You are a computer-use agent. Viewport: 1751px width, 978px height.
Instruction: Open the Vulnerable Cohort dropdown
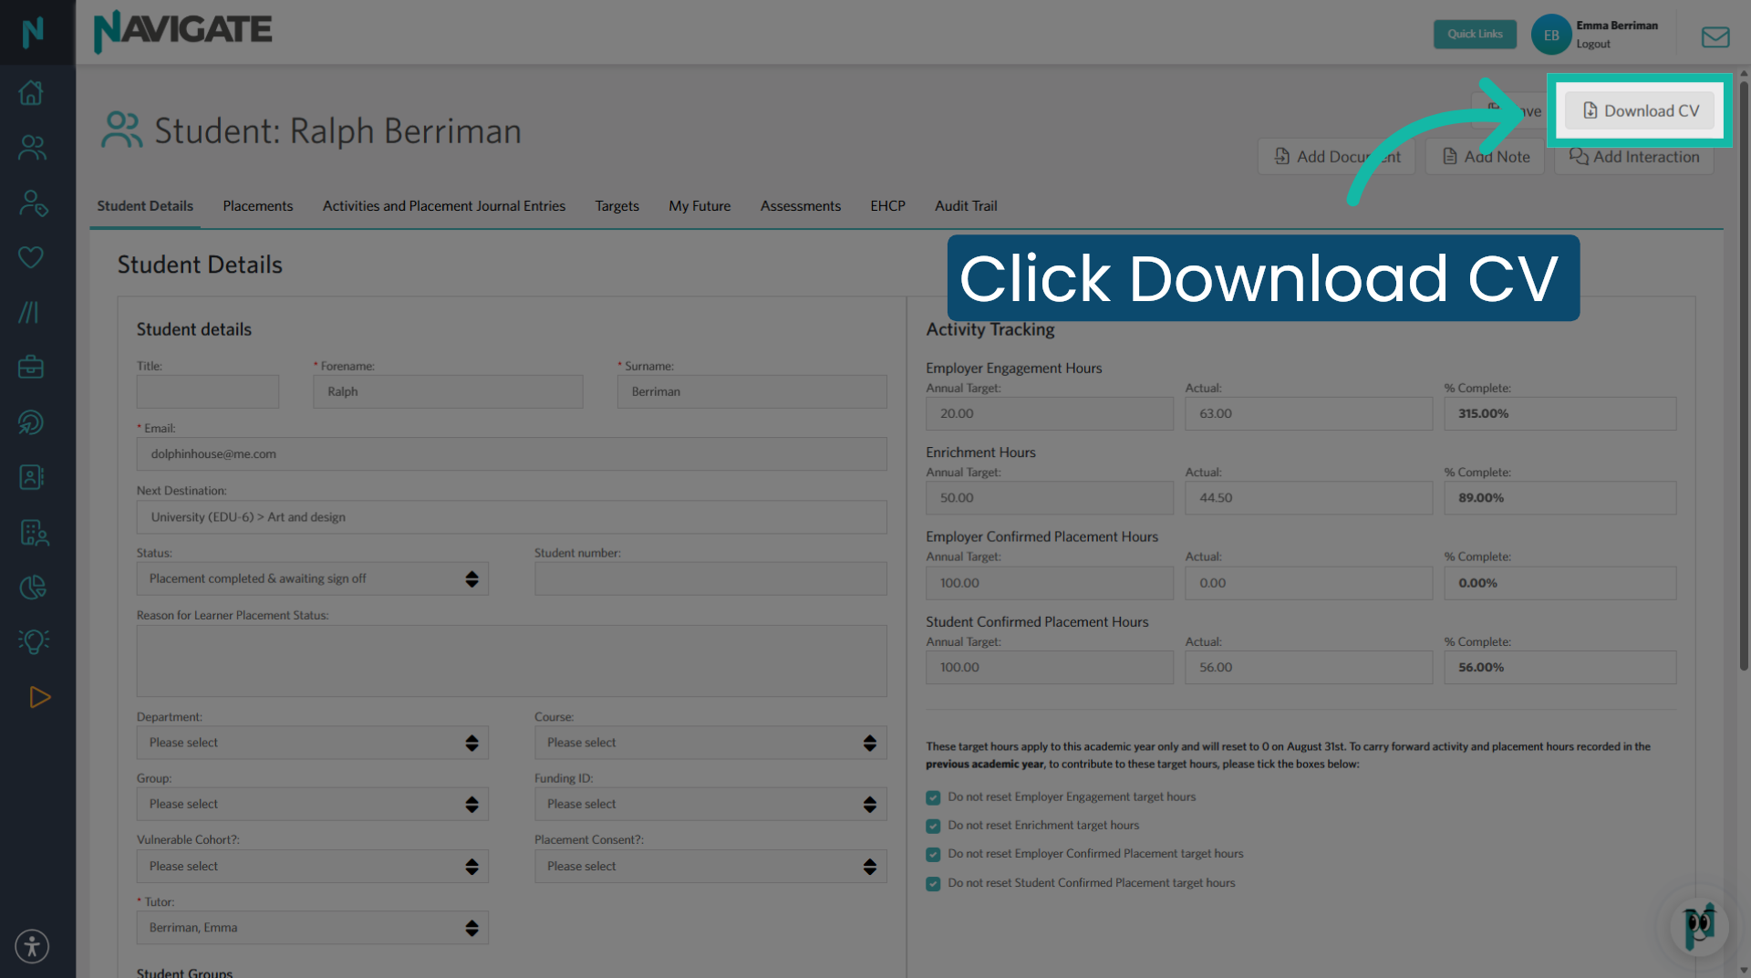coord(313,866)
